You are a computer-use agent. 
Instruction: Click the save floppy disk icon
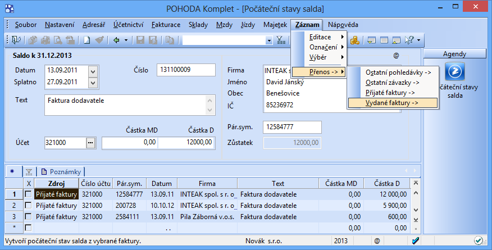[140, 40]
